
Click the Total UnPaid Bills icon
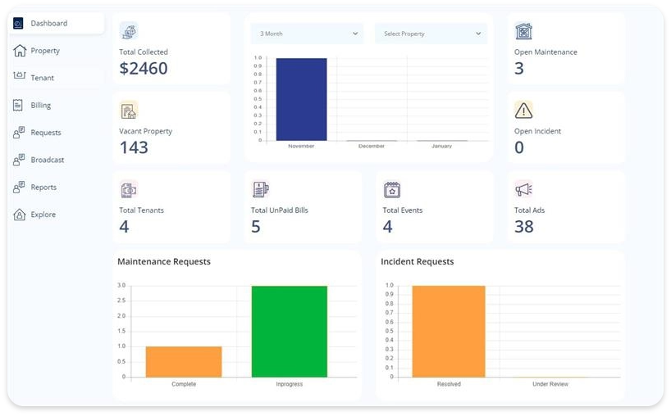point(260,189)
